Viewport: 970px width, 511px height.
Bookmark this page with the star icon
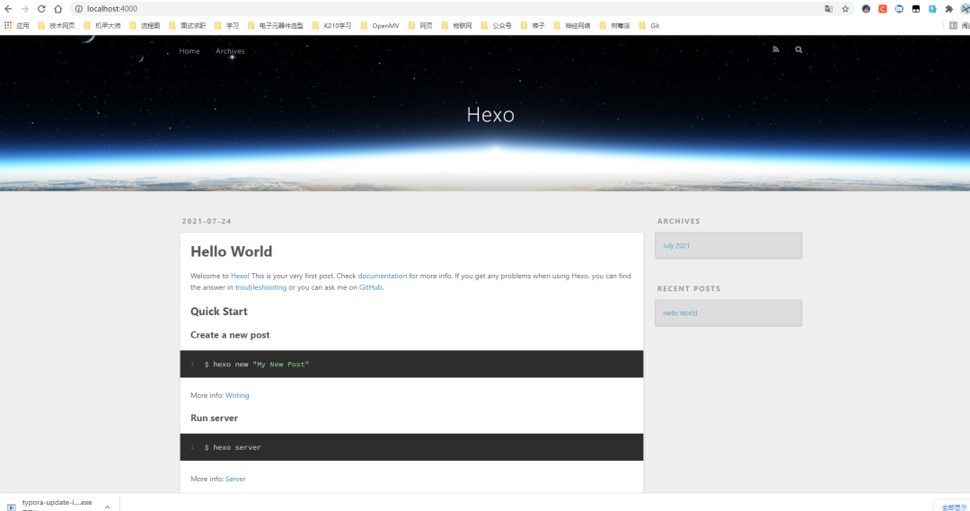tap(845, 9)
